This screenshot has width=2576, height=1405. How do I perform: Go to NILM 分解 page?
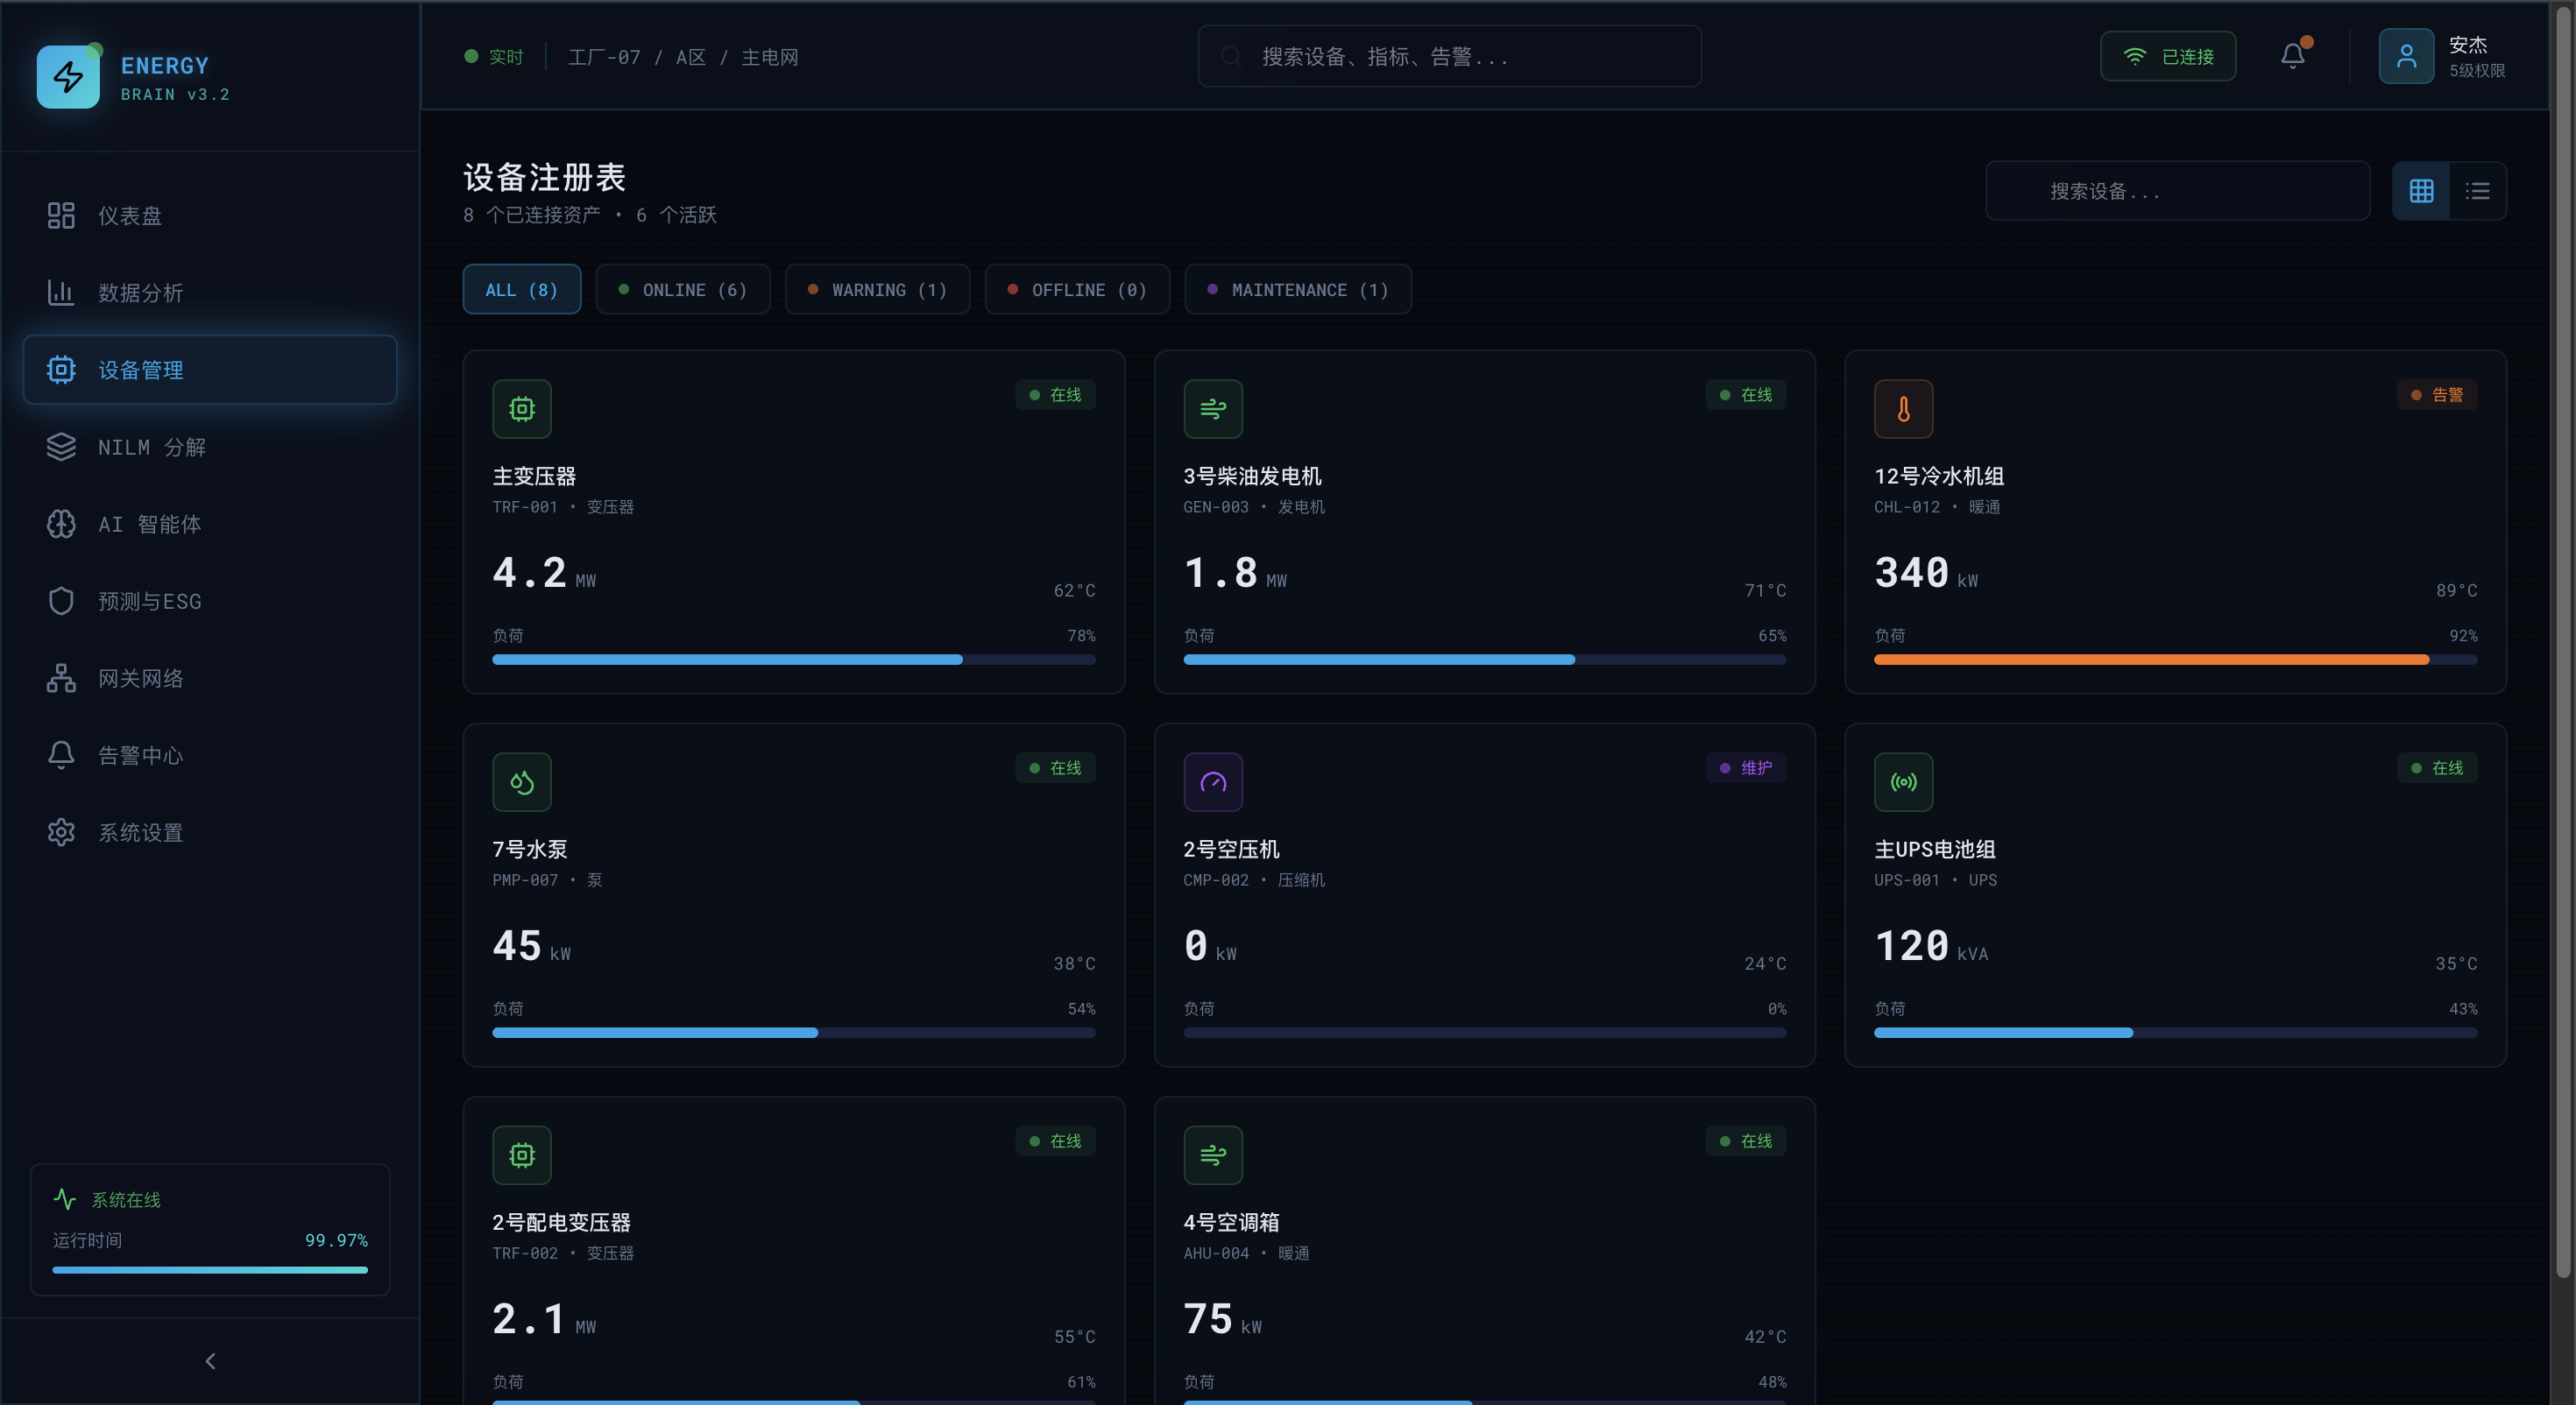click(x=151, y=447)
